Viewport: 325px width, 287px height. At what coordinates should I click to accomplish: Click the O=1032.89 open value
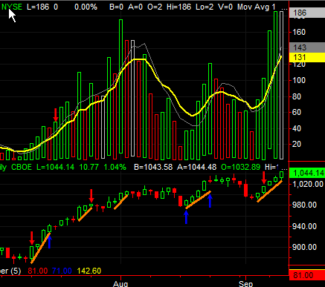(240, 167)
